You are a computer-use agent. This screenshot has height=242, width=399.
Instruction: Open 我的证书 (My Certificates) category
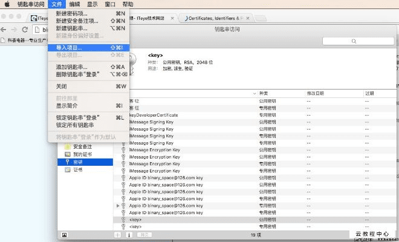point(82,154)
